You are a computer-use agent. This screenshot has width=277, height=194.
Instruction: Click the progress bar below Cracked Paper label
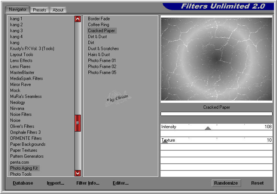click(x=216, y=114)
